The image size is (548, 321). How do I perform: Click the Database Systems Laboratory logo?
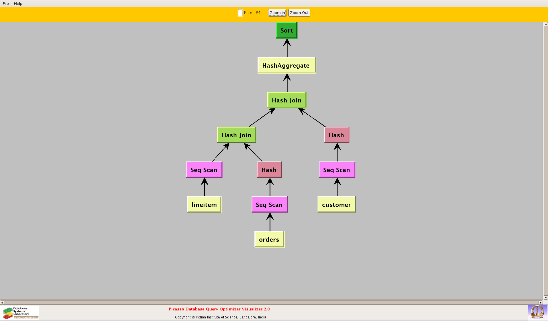[21, 313]
